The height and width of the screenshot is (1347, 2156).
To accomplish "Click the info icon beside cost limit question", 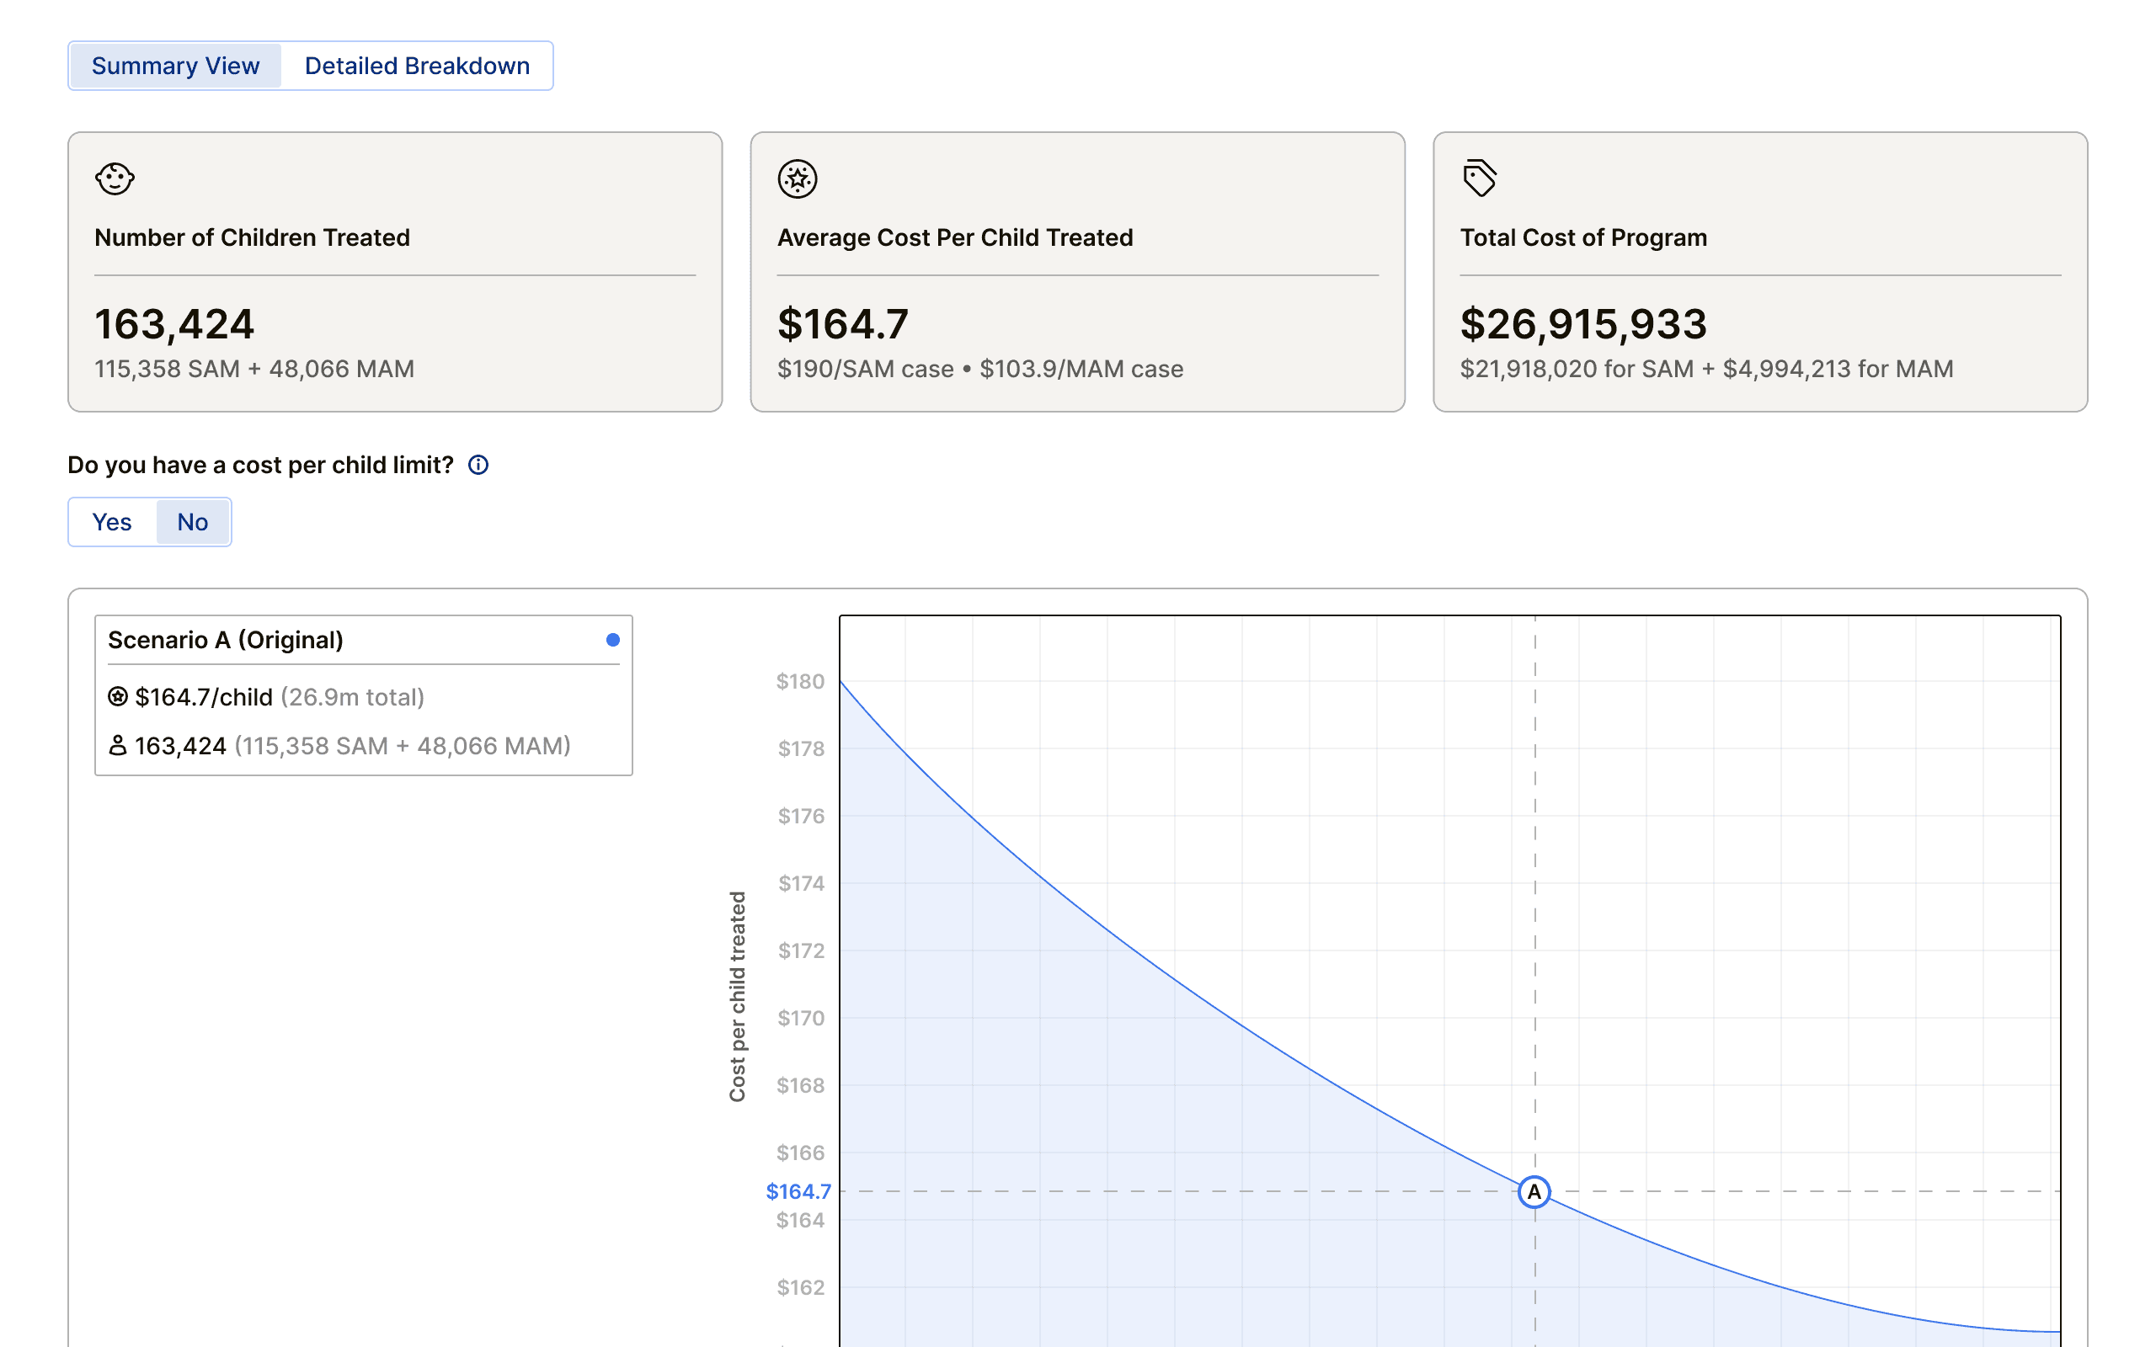I will 478,465.
